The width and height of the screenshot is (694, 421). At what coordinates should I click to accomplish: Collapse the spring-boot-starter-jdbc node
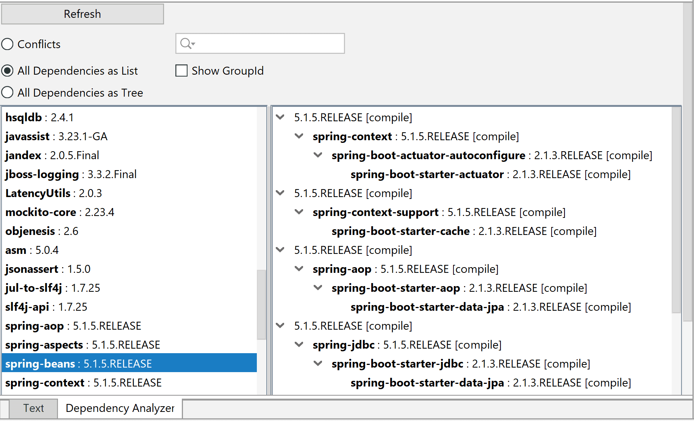318,363
